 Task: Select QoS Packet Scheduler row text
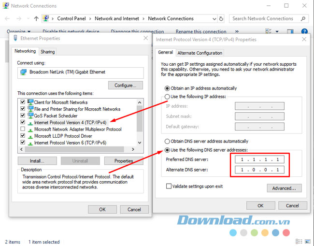coord(56,116)
